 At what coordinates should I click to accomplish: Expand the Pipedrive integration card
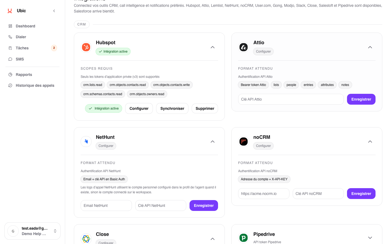click(370, 238)
